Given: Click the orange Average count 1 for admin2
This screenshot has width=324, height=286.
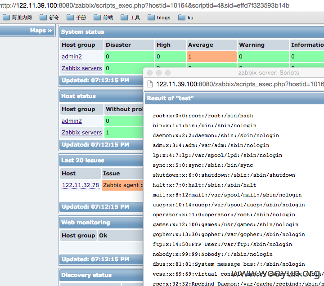Looking at the screenshot, I should coord(211,57).
